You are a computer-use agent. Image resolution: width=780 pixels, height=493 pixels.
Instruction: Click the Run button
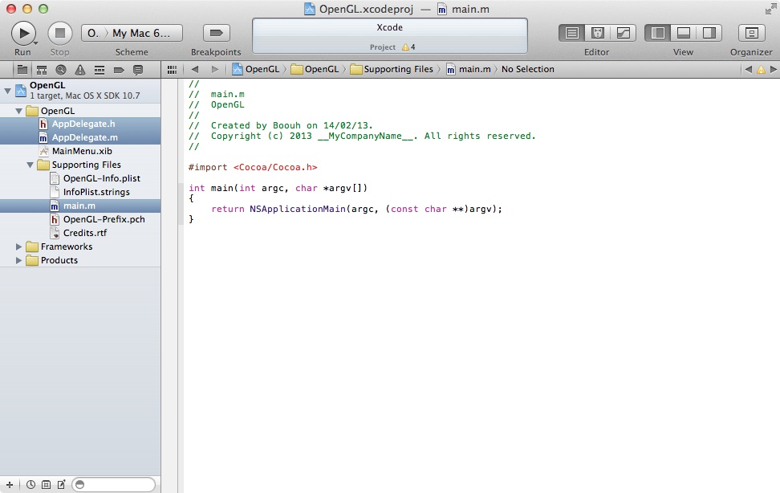[x=23, y=33]
